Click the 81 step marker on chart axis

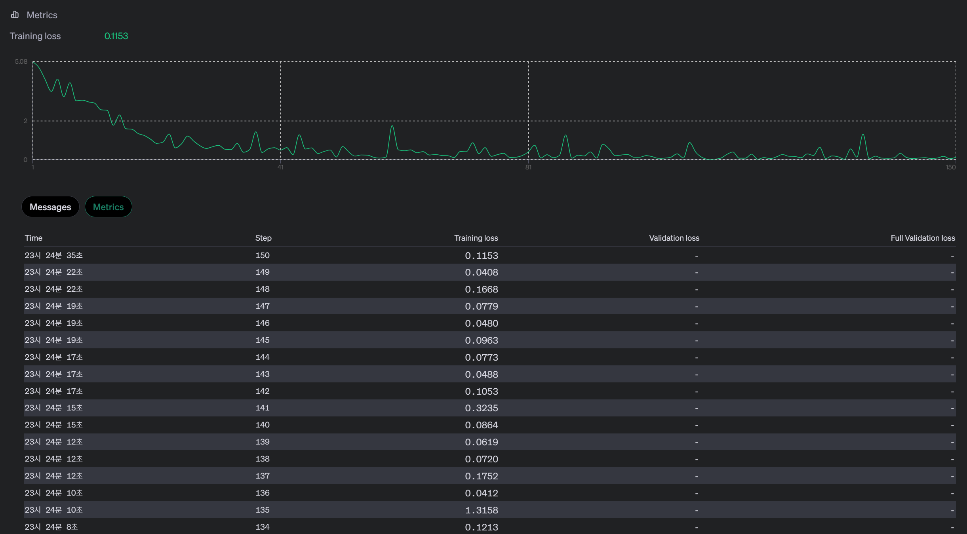point(528,167)
